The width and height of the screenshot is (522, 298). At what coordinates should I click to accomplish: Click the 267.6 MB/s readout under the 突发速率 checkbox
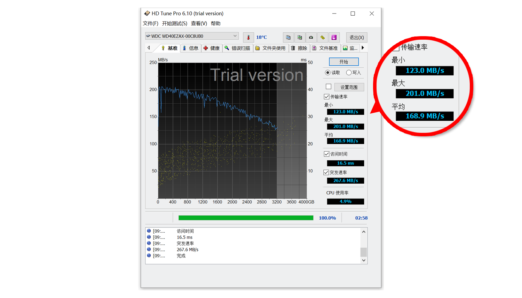pyautogui.click(x=346, y=180)
